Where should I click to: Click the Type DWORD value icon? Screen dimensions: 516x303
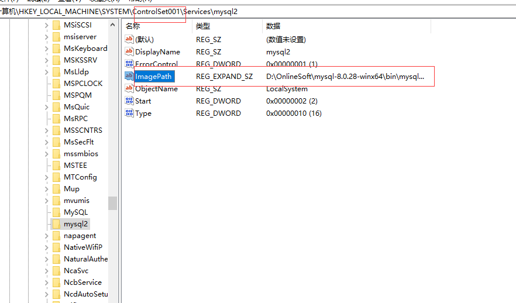click(x=129, y=113)
